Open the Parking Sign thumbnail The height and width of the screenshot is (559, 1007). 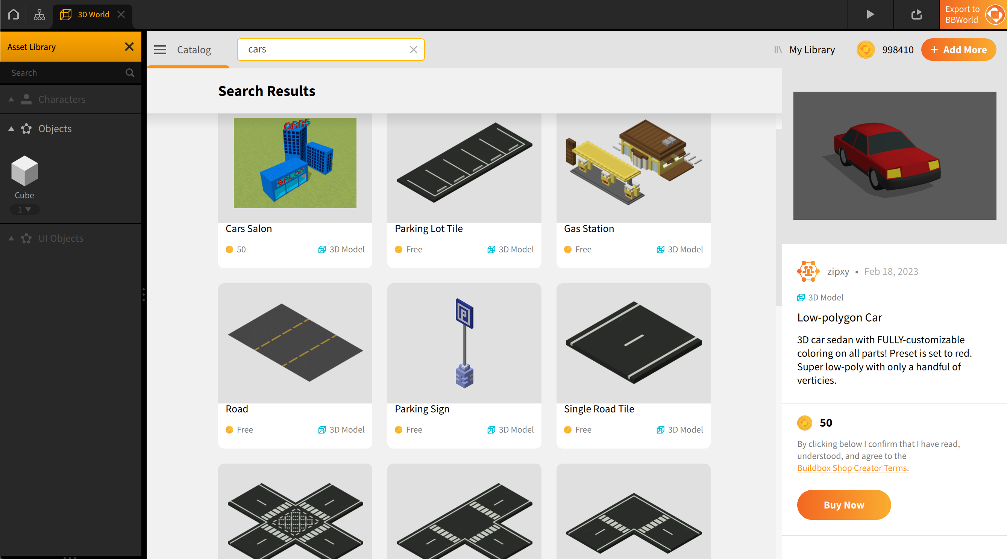(464, 343)
